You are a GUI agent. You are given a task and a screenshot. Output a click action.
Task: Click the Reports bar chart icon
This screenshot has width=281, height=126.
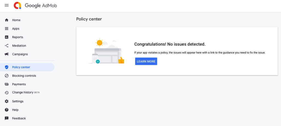click(7, 37)
